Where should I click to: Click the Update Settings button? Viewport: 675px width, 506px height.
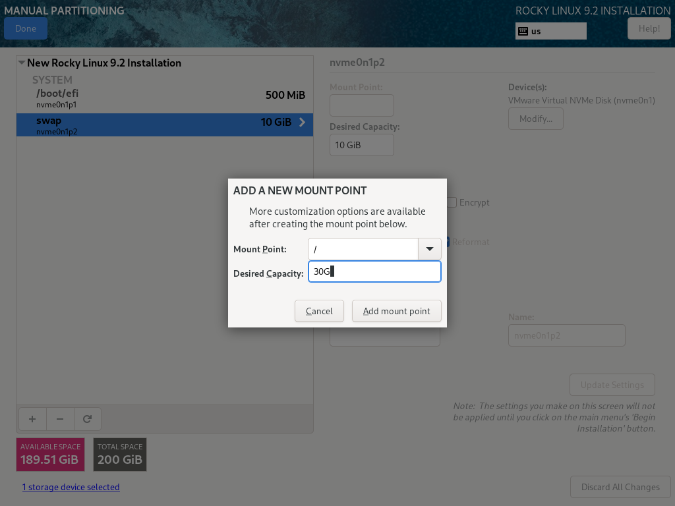coord(612,385)
